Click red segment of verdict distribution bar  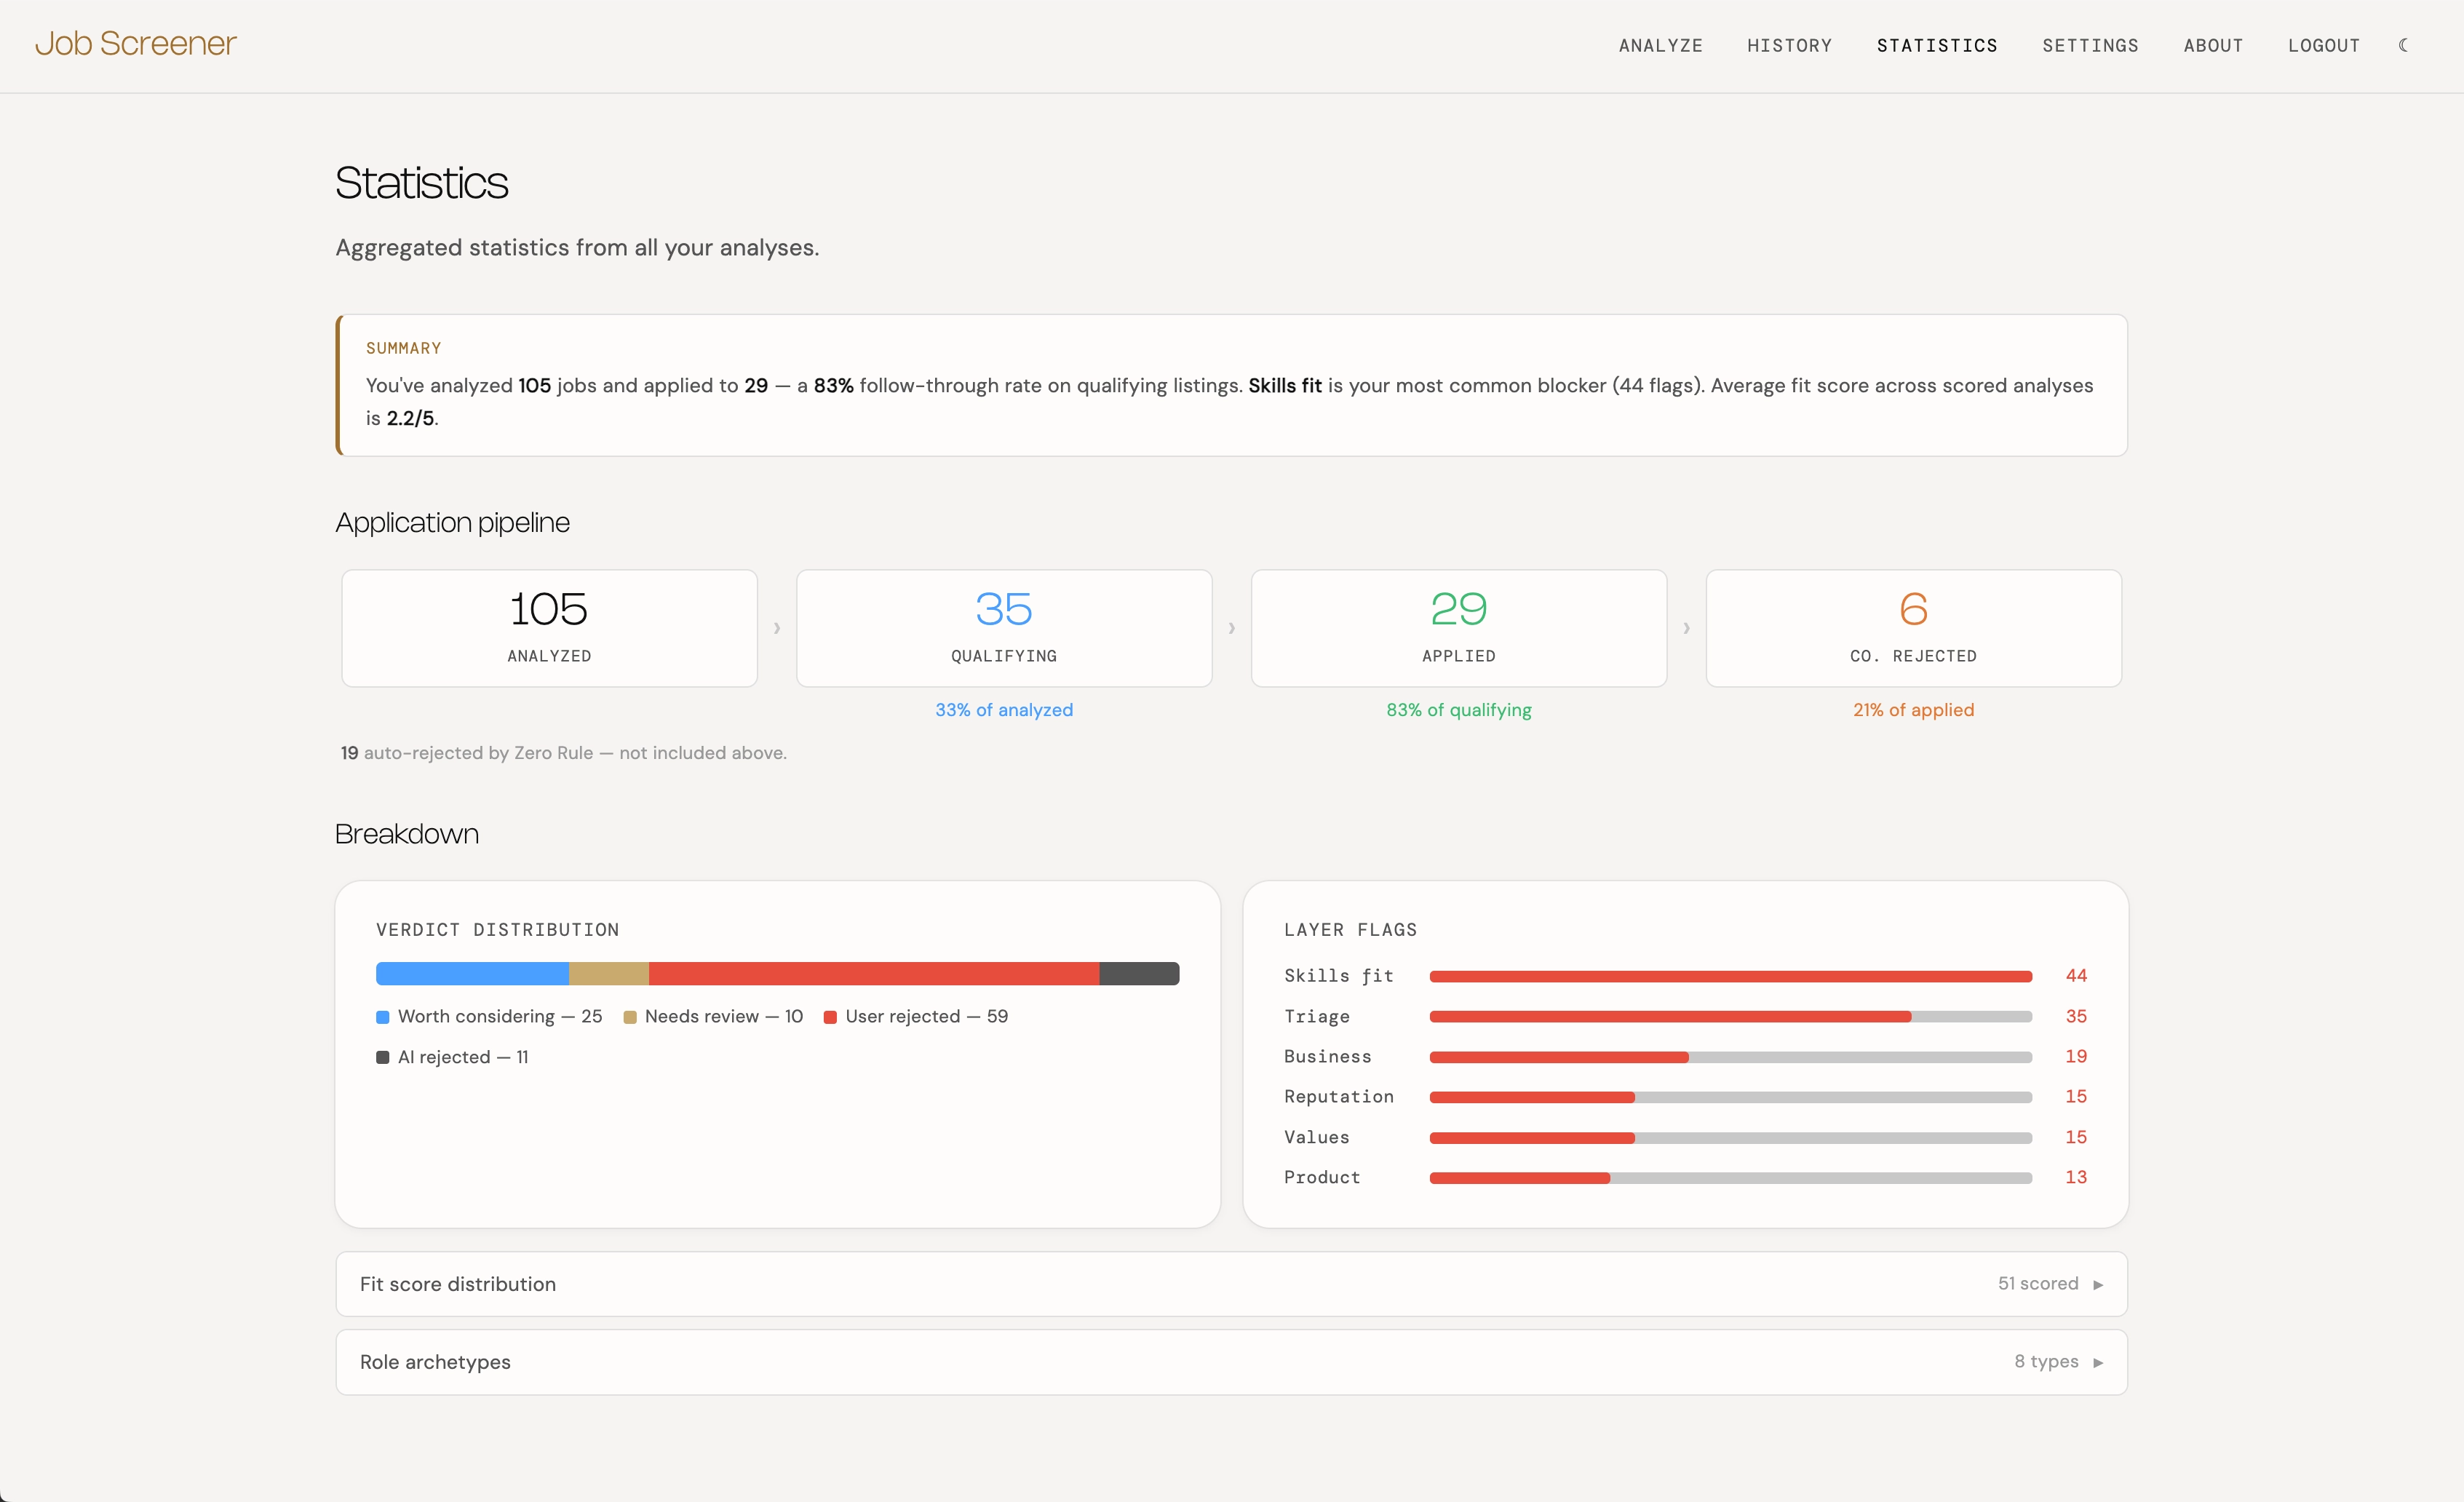pyautogui.click(x=874, y=974)
